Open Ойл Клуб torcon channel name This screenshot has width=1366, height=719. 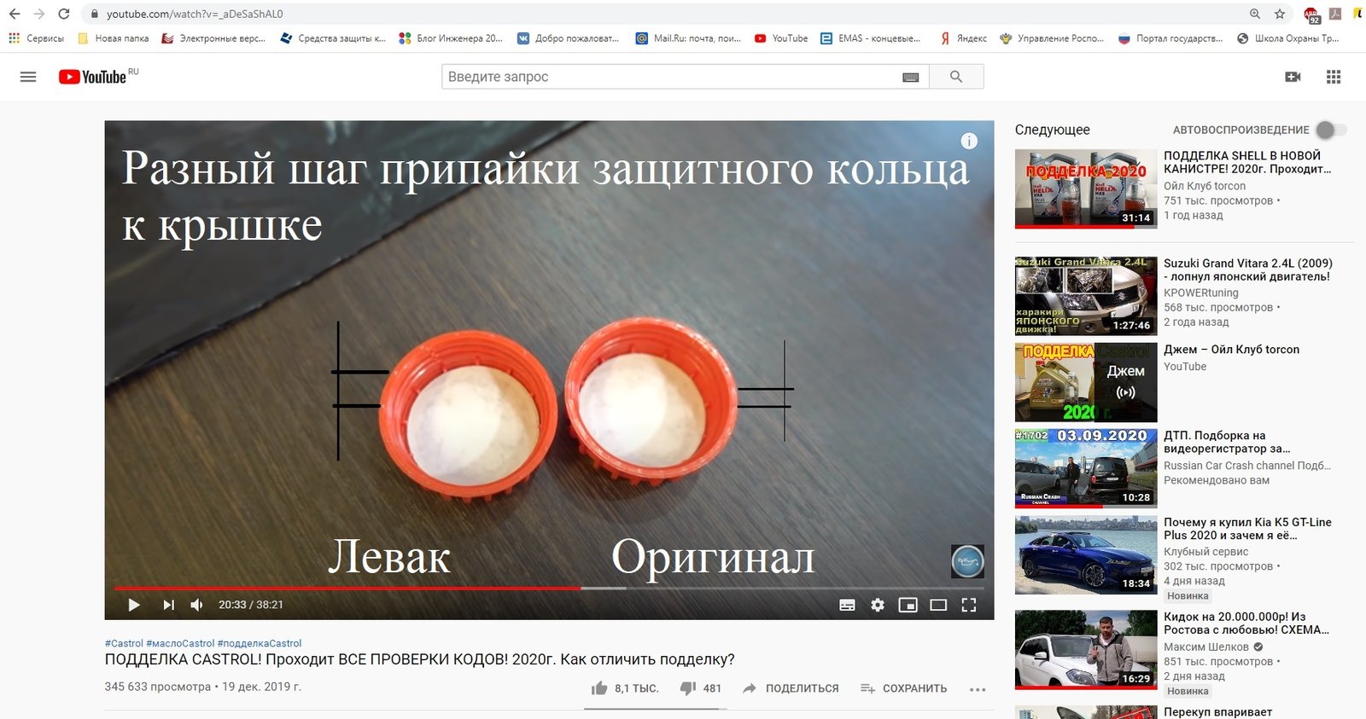(x=1205, y=186)
